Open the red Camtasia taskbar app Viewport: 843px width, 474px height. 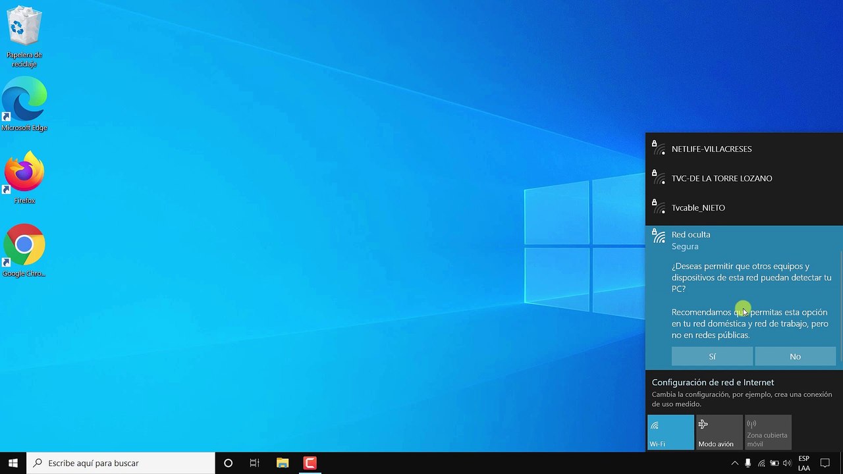coord(310,463)
